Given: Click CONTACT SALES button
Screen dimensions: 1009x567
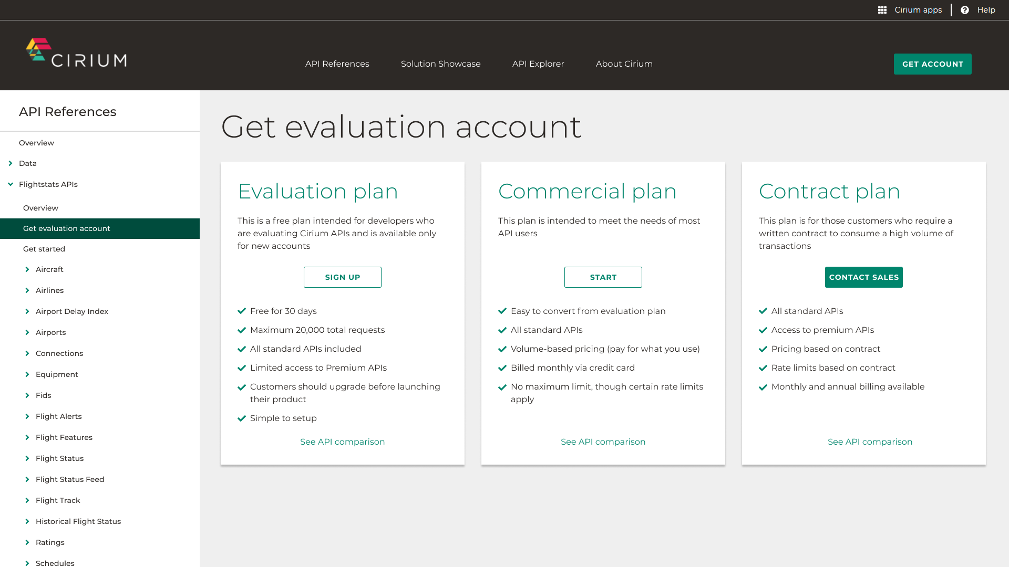Looking at the screenshot, I should (864, 277).
